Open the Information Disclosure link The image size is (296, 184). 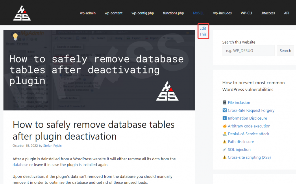click(247, 118)
